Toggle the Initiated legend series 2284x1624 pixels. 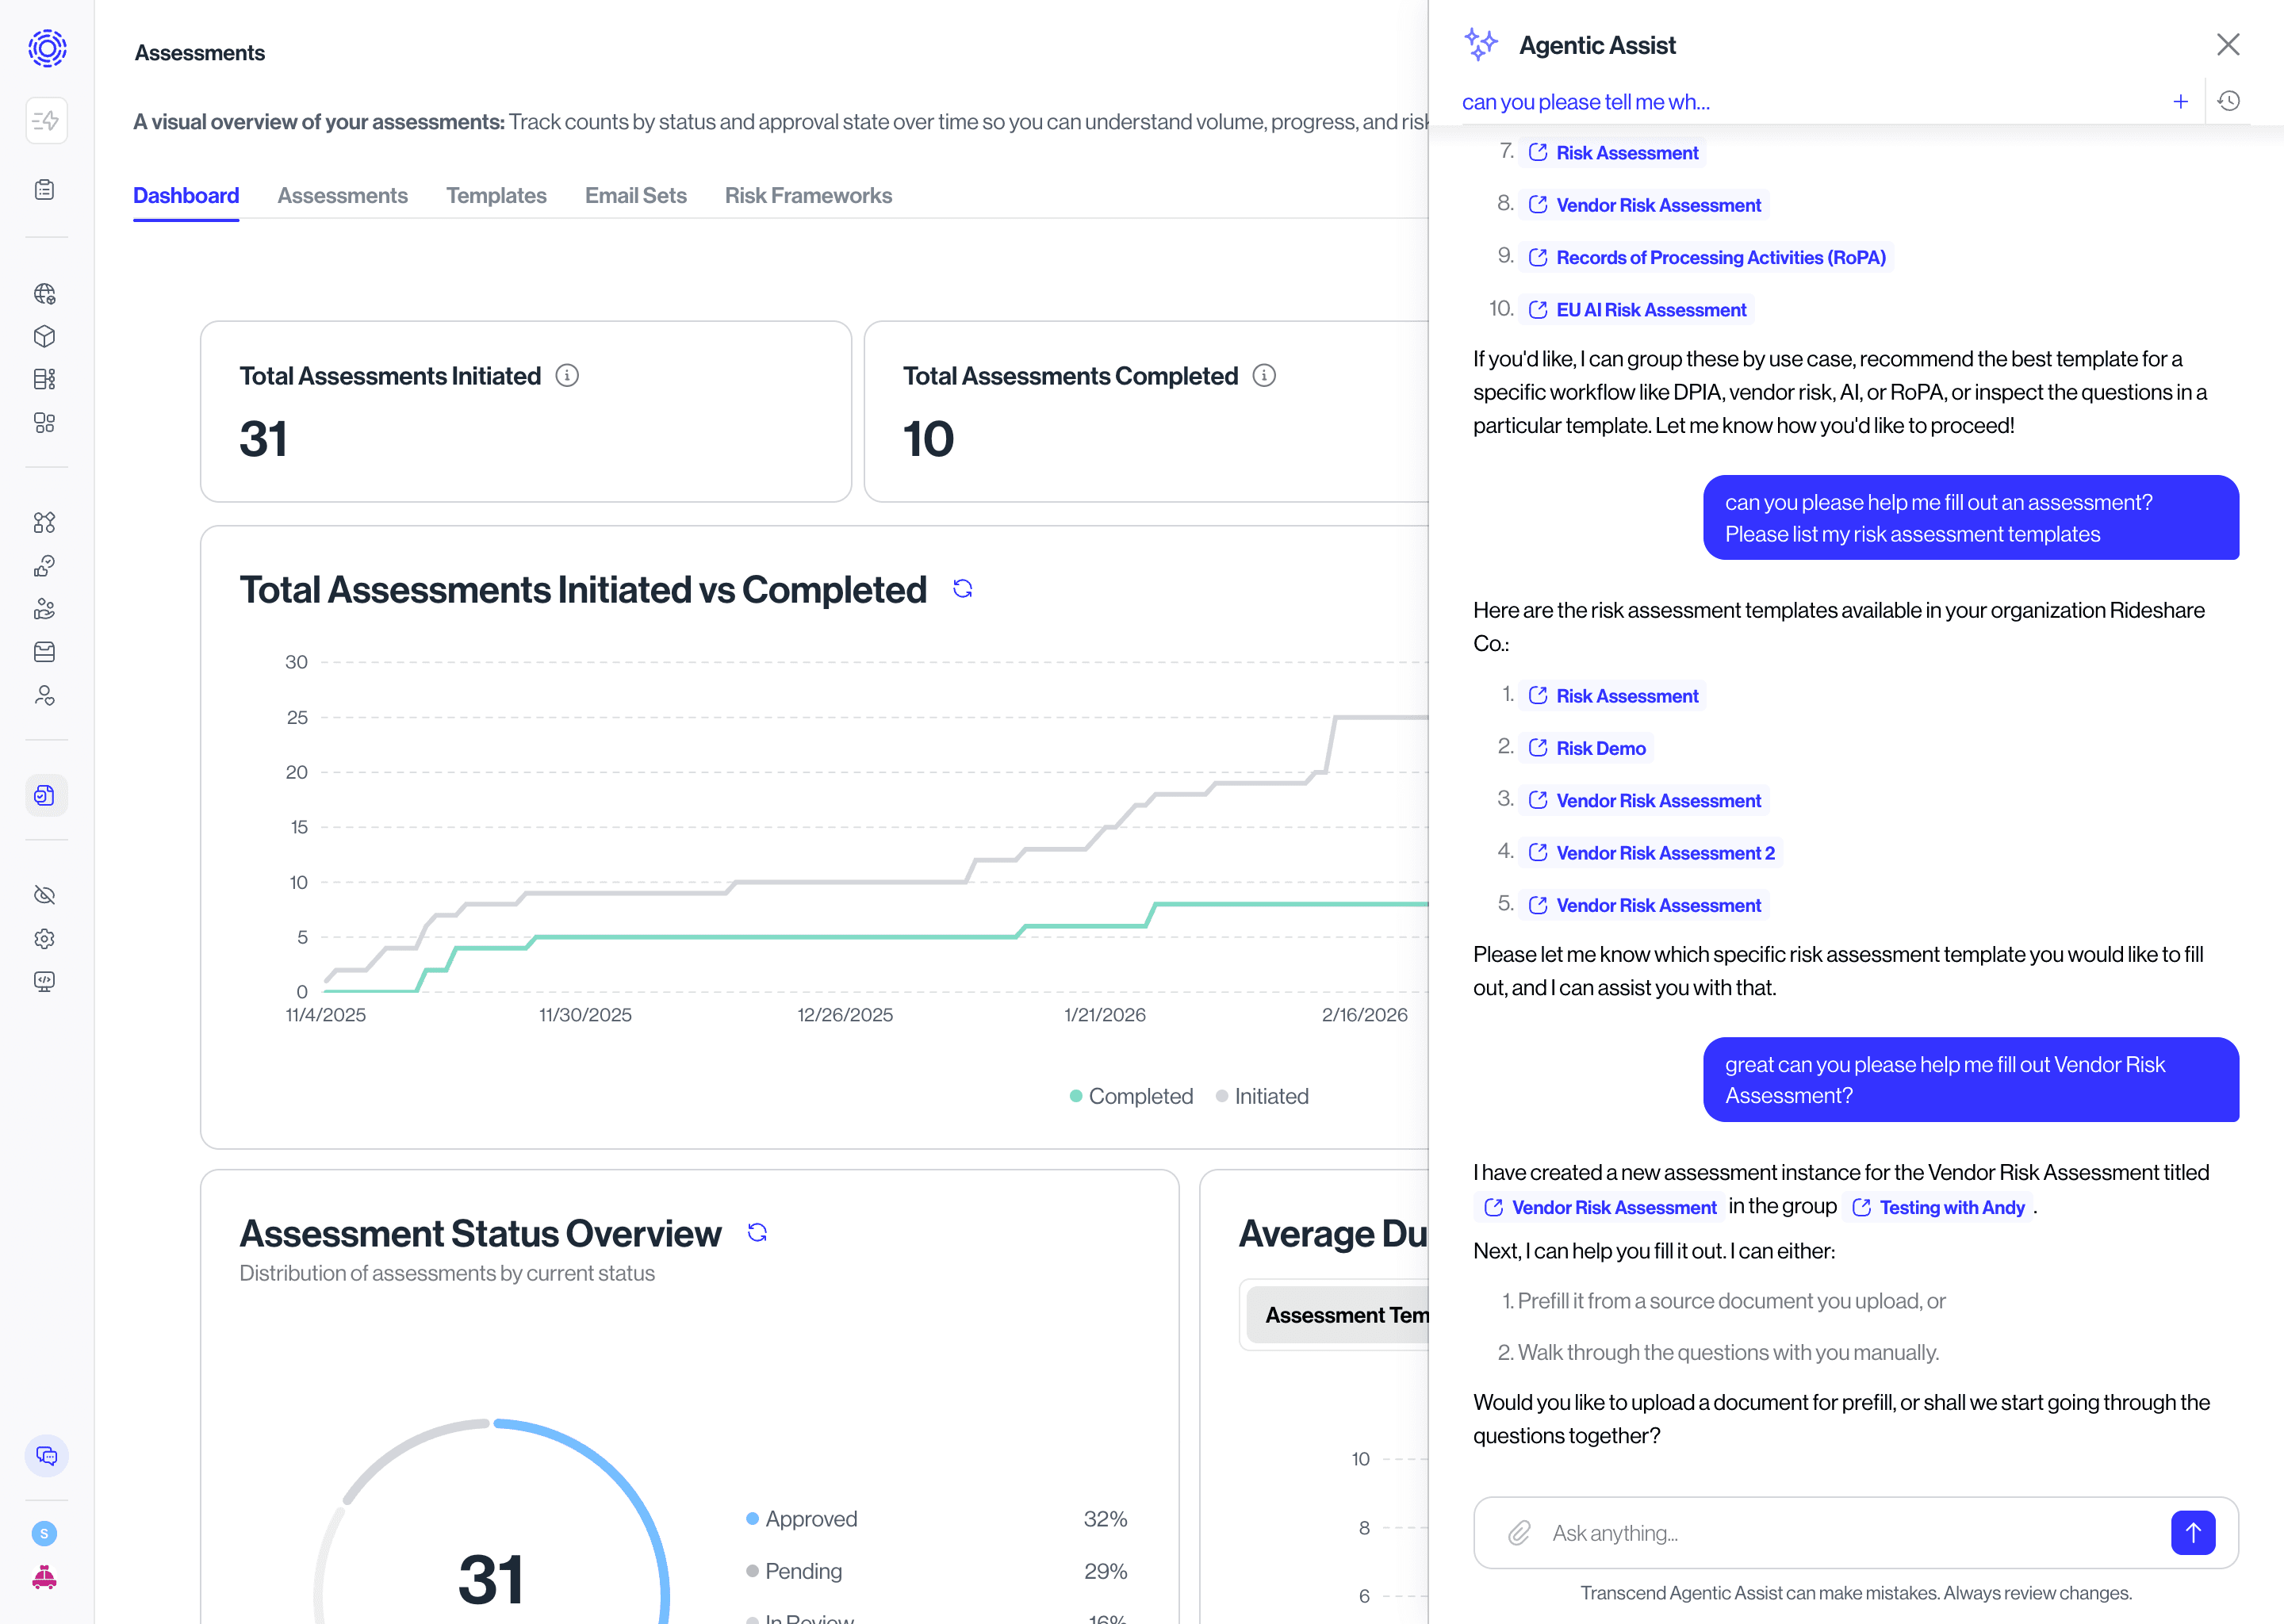pos(1262,1096)
